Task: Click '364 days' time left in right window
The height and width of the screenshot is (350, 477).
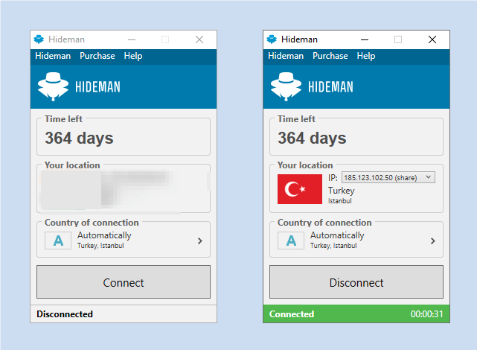Action: pyautogui.click(x=312, y=139)
